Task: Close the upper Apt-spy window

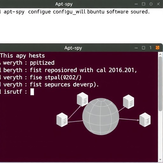Action: (158, 4)
